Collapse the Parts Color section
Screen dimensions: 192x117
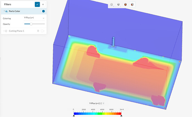click(x=4, y=11)
